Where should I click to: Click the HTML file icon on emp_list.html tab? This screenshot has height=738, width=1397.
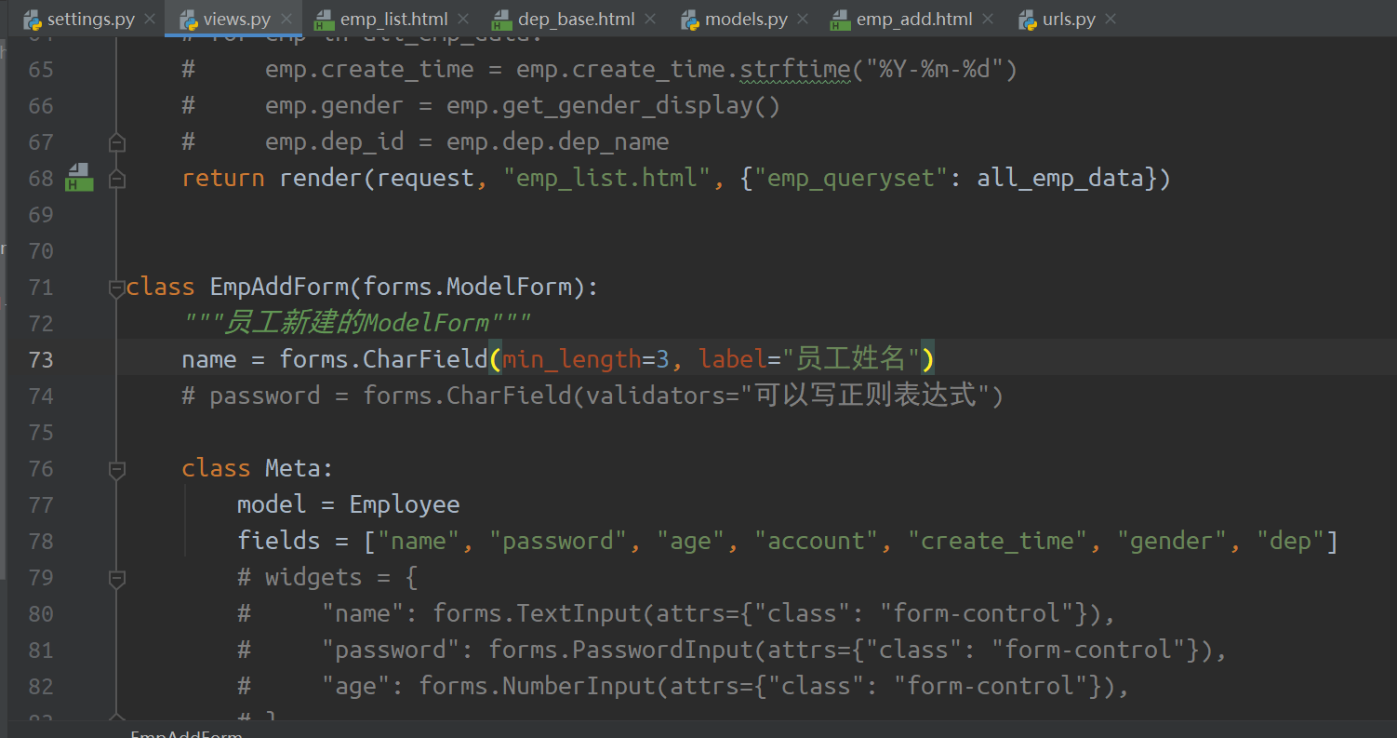325,20
